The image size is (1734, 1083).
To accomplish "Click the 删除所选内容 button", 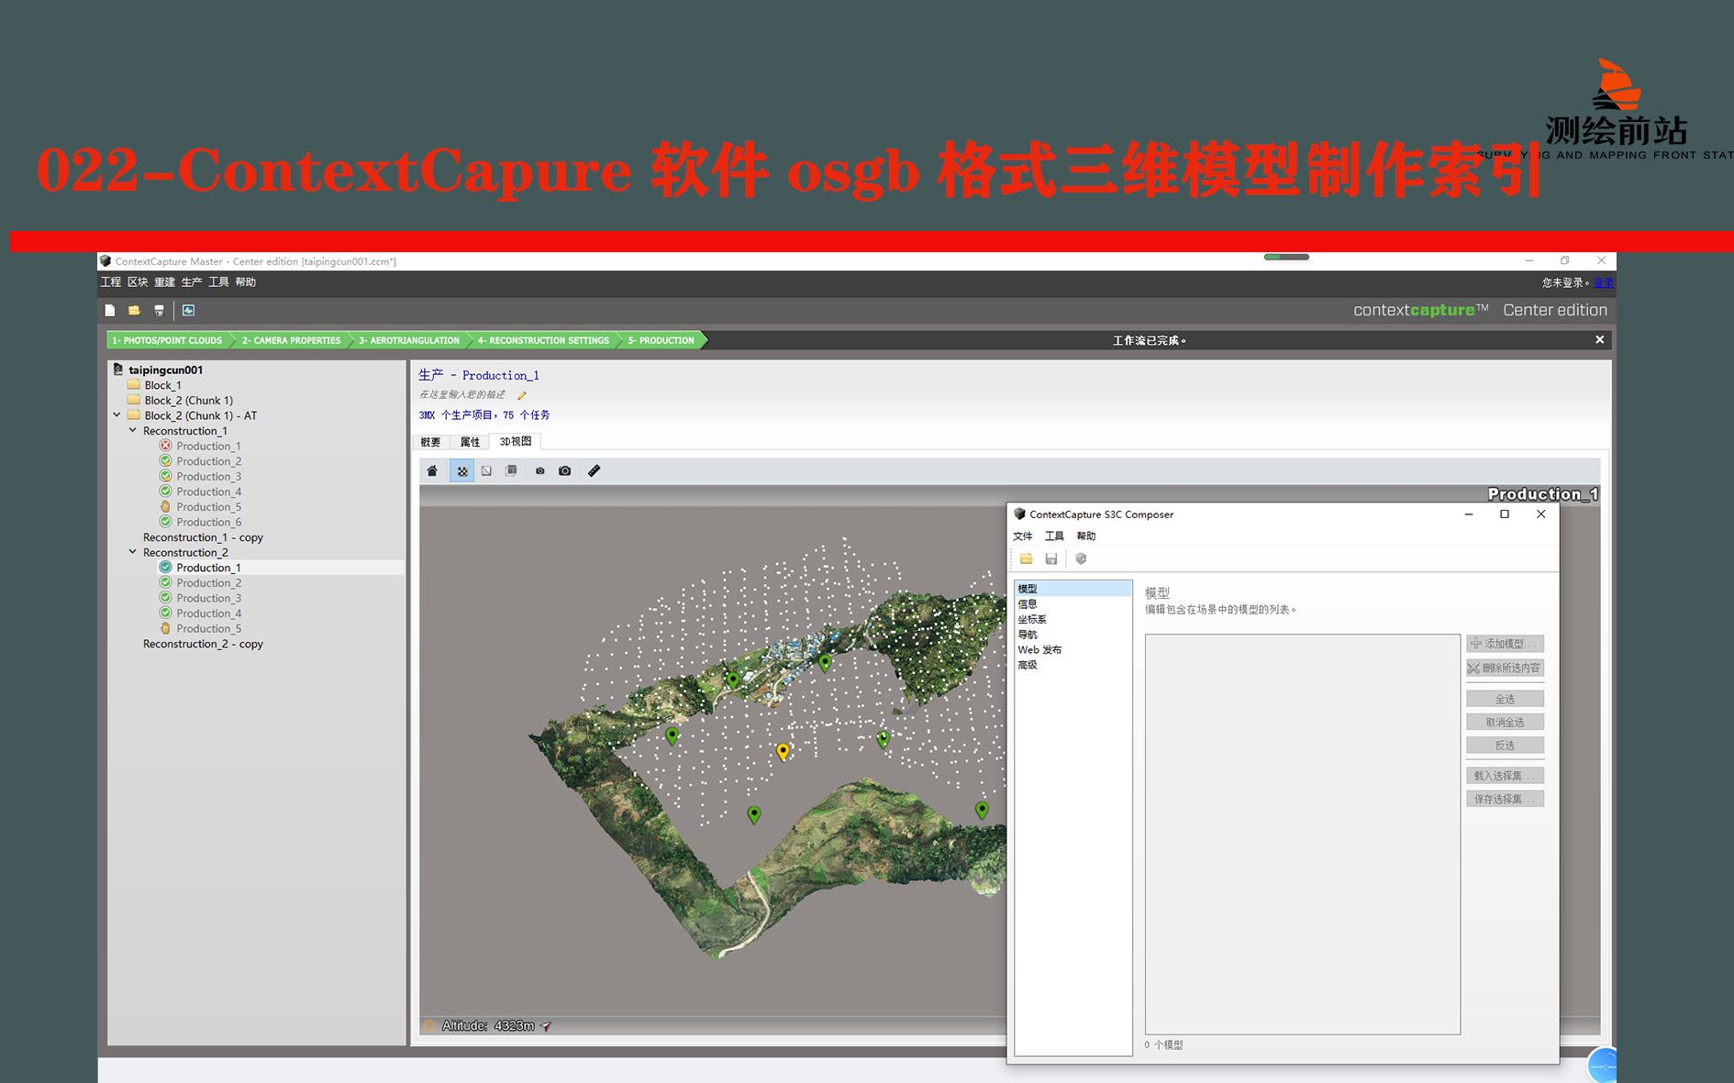I will click(x=1505, y=668).
